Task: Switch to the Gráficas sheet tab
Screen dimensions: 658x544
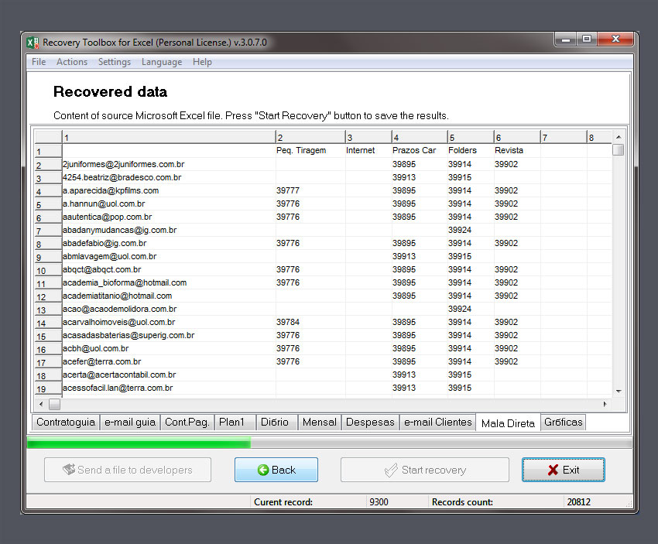Action: point(563,422)
